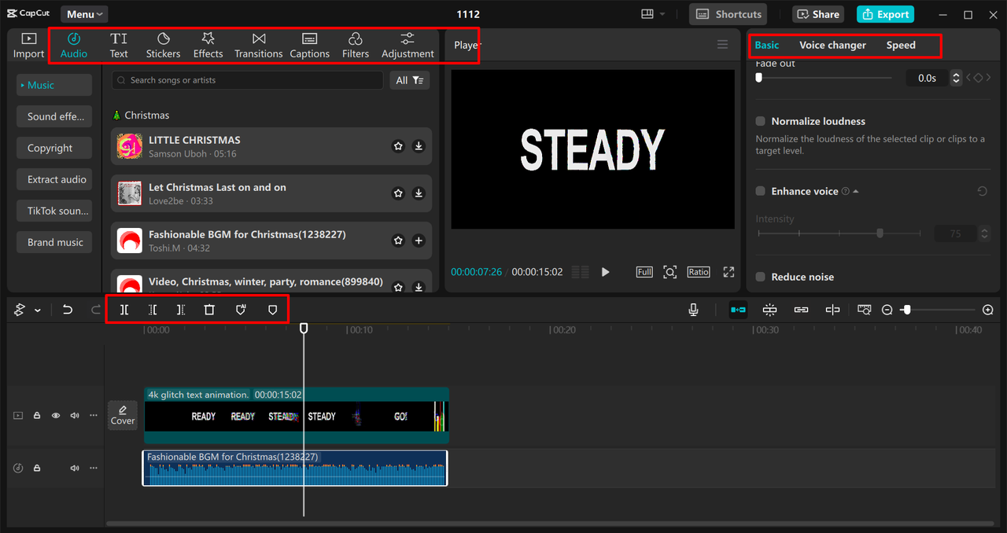The width and height of the screenshot is (1007, 533).
Task: Click the Split clip tool
Action: (x=124, y=310)
